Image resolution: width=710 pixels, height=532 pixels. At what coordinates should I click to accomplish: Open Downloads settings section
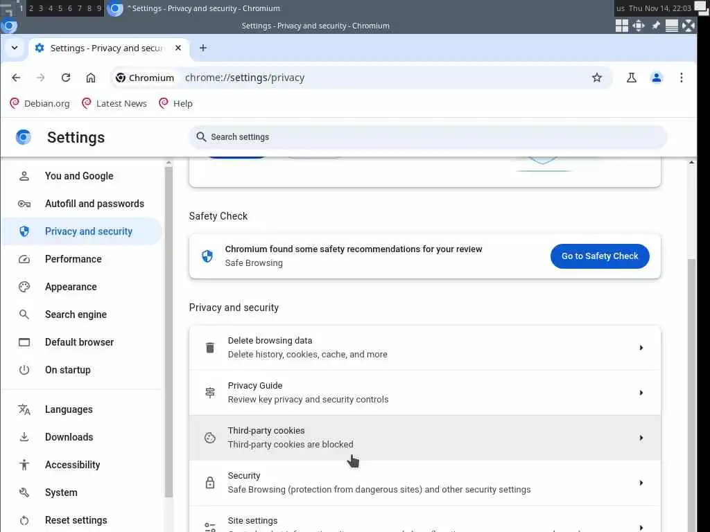pyautogui.click(x=82, y=437)
